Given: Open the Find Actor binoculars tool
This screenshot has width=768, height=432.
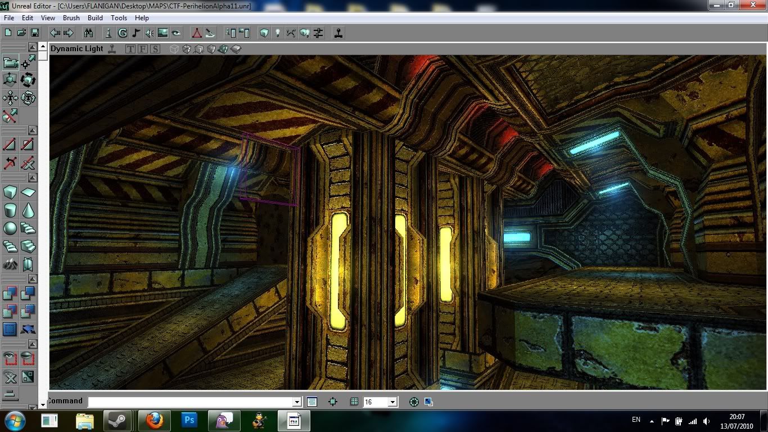Looking at the screenshot, I should [x=88, y=33].
